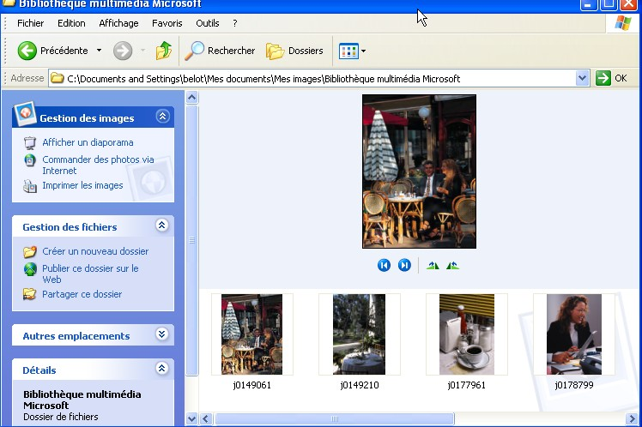Show the previous image in filmstrip
Viewport: 642px width, 427px height.
click(384, 266)
